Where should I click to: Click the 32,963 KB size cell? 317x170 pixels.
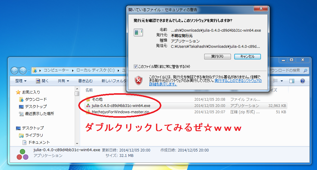[x=277, y=105]
